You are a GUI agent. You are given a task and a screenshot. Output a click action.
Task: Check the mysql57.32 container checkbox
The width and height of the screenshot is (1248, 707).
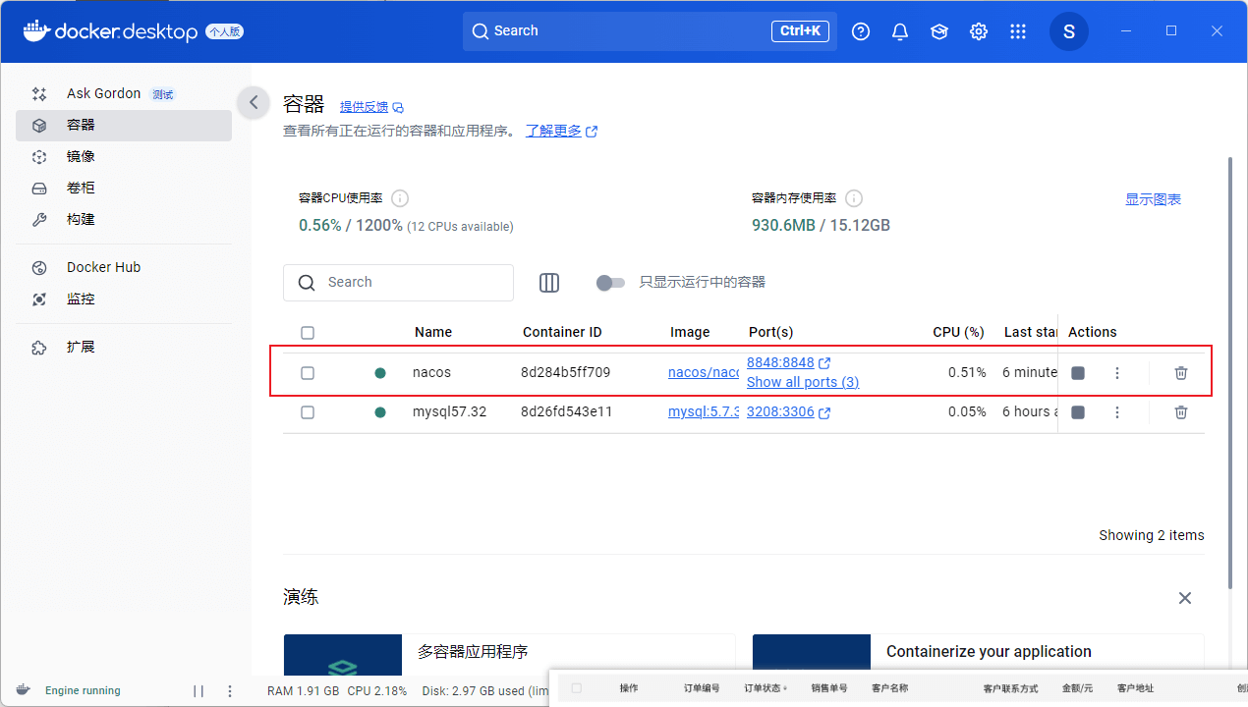(x=308, y=412)
